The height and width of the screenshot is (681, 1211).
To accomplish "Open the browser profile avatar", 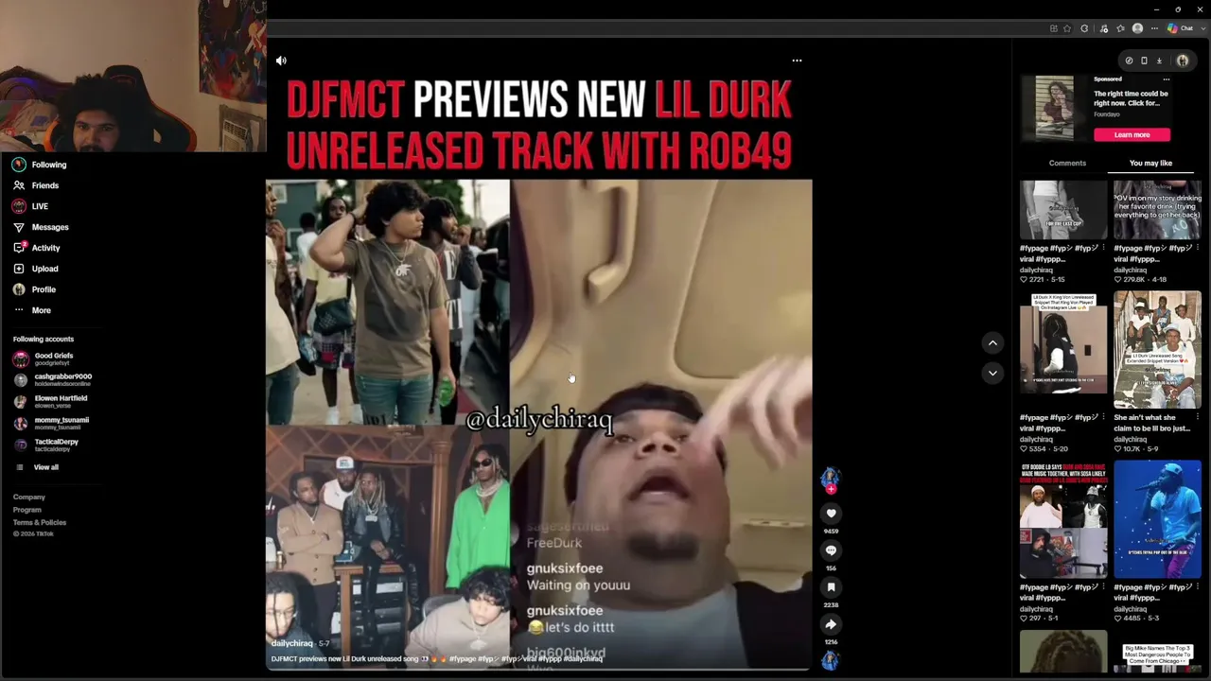I will [1137, 28].
